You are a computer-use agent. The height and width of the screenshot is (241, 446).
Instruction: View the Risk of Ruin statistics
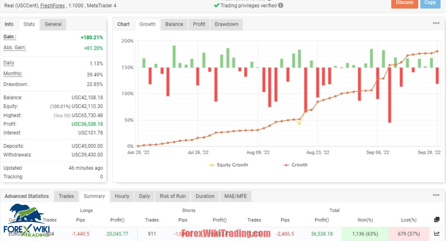click(x=173, y=196)
